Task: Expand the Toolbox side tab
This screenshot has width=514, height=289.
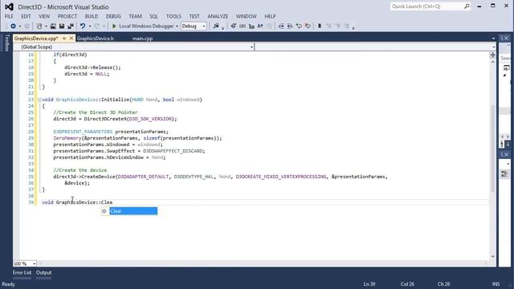Action: click(7, 43)
